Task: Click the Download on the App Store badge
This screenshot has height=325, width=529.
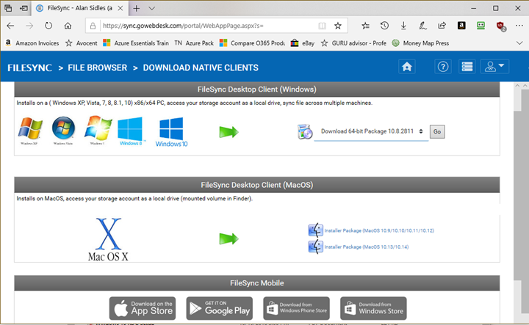Action: pyautogui.click(x=143, y=307)
